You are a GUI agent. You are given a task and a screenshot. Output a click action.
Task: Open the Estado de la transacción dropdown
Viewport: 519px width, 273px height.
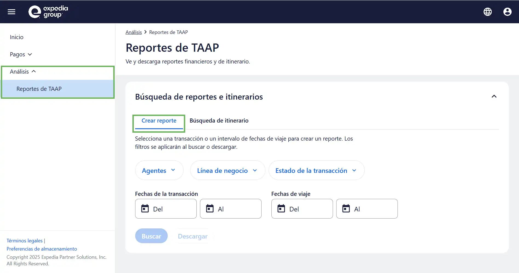coord(316,170)
